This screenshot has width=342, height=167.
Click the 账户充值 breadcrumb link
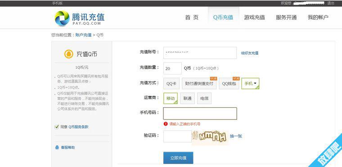(84, 35)
